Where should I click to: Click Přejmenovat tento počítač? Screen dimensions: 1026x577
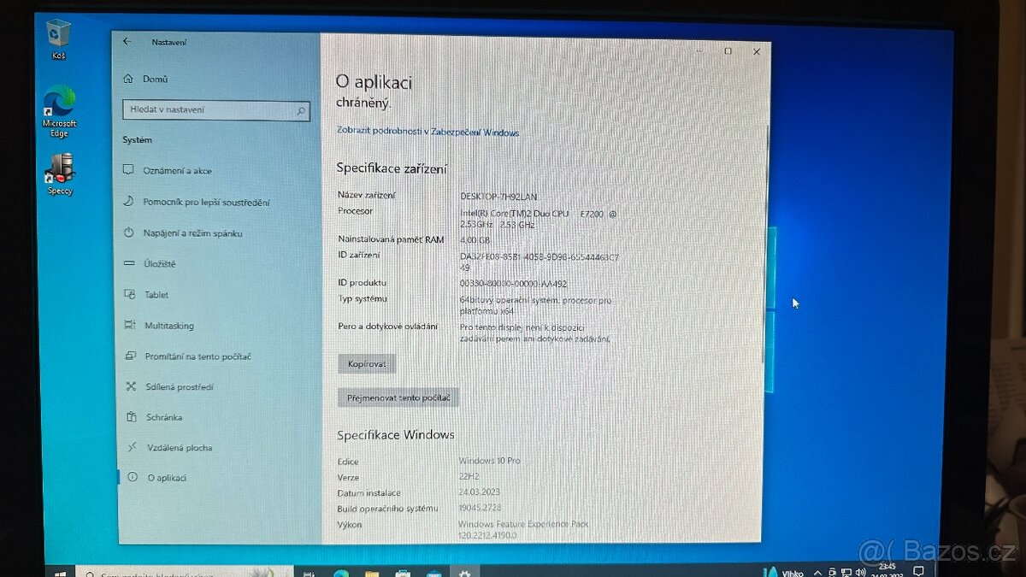pyautogui.click(x=398, y=397)
